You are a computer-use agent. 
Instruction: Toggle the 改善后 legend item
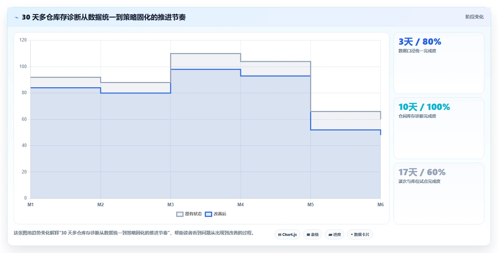click(215, 214)
